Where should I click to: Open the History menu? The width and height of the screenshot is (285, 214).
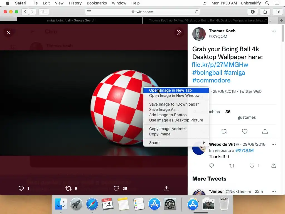75,3
